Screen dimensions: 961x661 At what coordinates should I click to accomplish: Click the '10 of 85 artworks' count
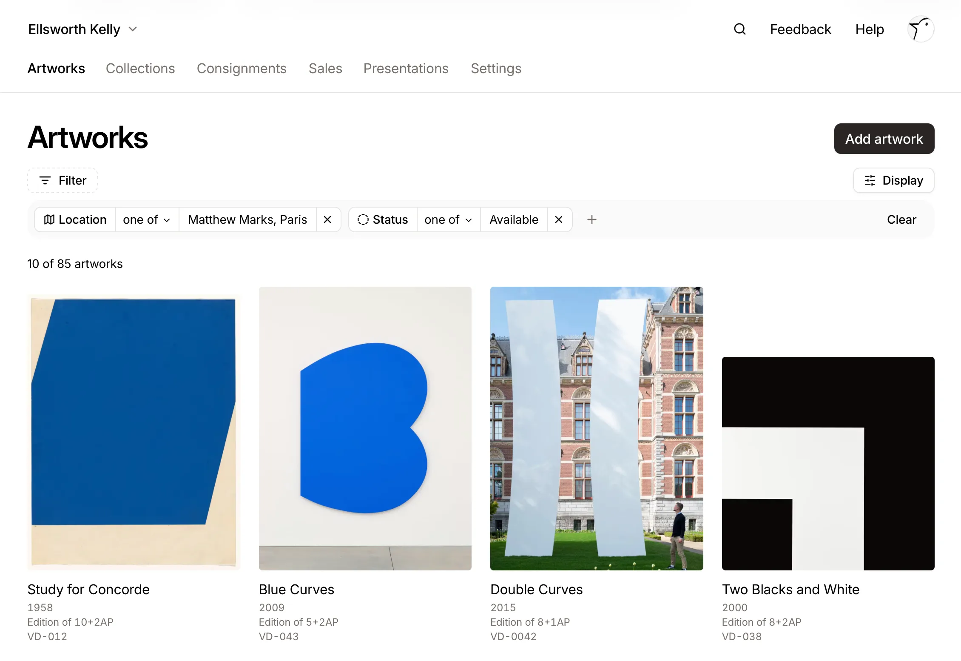point(75,264)
